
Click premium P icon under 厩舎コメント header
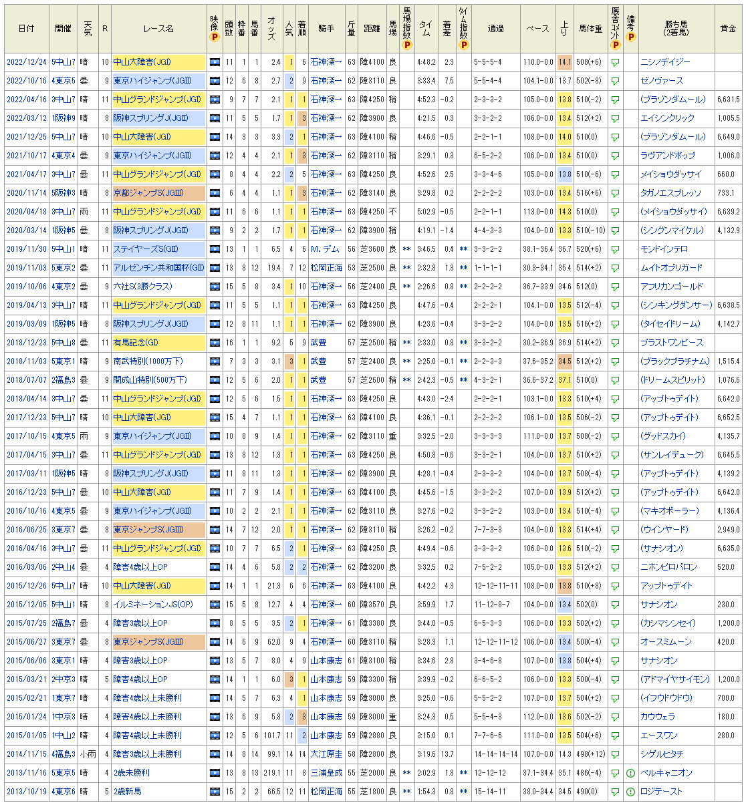[616, 45]
